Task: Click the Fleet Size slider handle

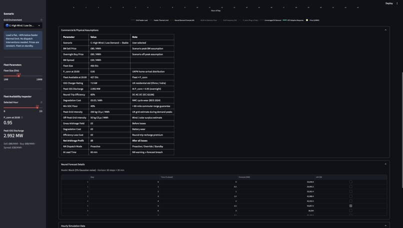Action: click(x=19, y=76)
